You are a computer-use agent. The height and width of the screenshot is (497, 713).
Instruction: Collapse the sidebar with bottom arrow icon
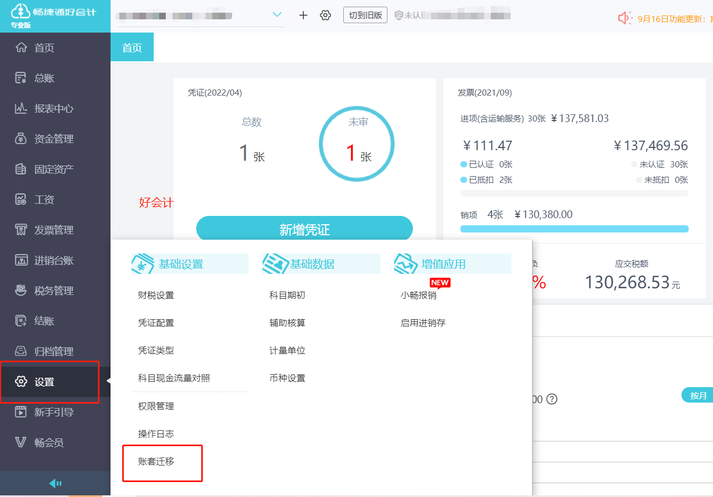(55, 484)
